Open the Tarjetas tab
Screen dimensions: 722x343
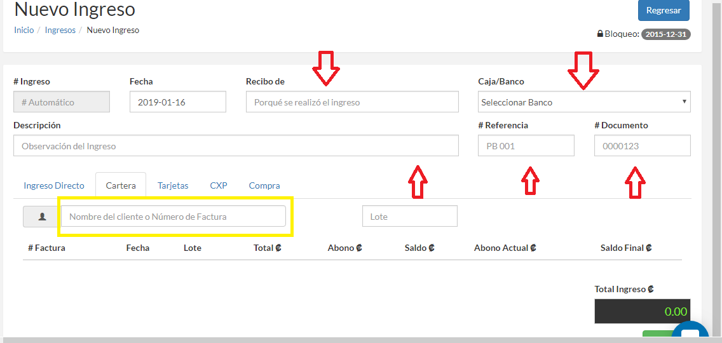coord(173,185)
